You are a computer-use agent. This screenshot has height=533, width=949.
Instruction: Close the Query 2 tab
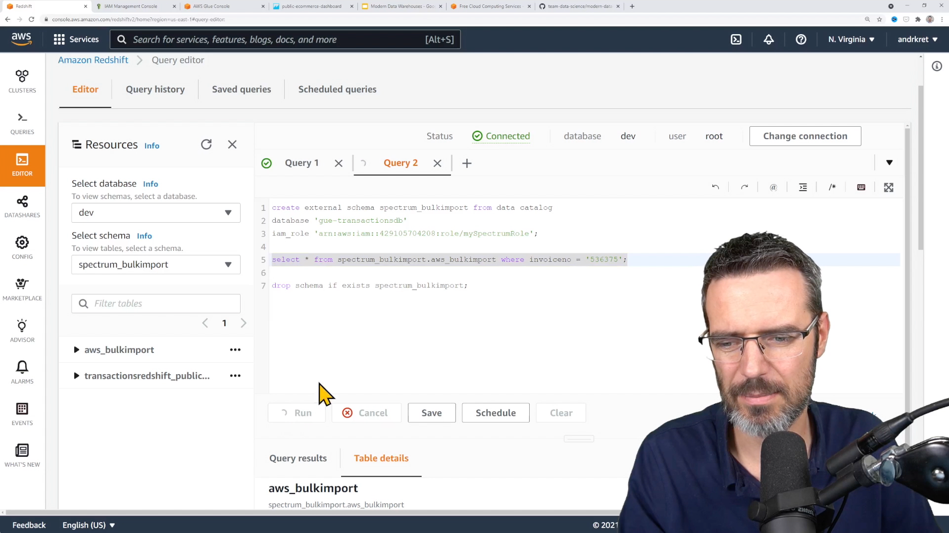click(437, 163)
